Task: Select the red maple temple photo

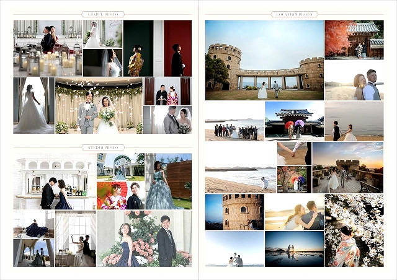Action: tap(354, 40)
